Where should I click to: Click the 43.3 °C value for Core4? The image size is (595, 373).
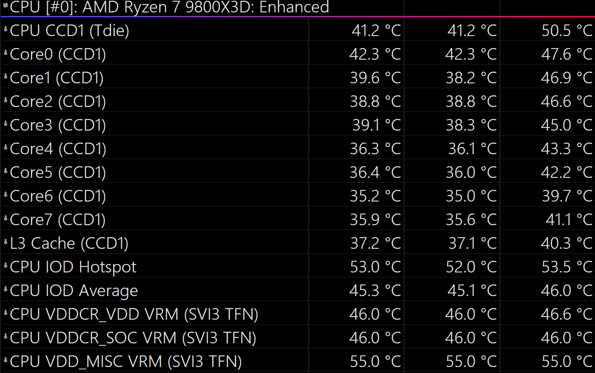(x=567, y=149)
